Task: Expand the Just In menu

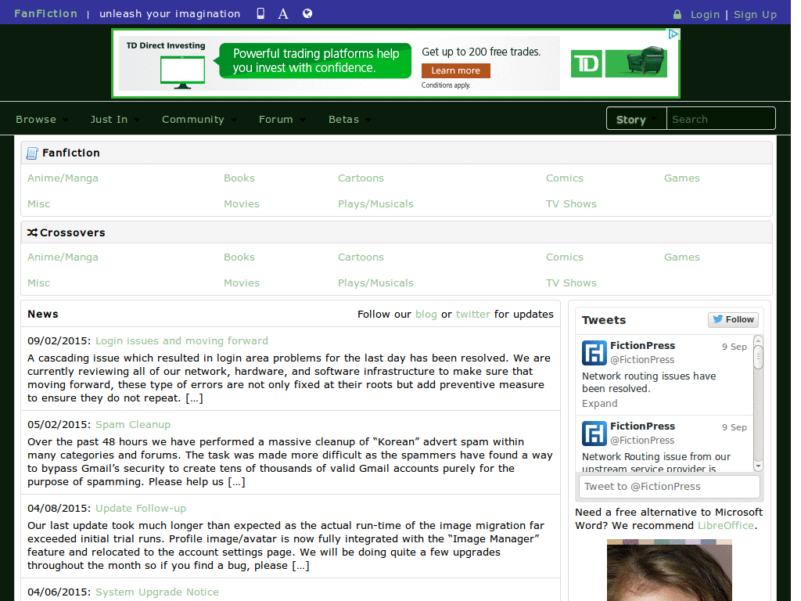Action: 115,120
